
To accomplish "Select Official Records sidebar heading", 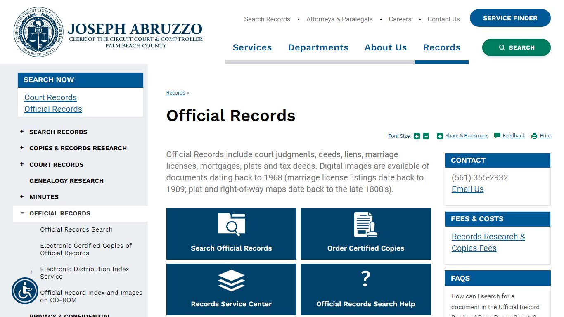I will tap(60, 213).
